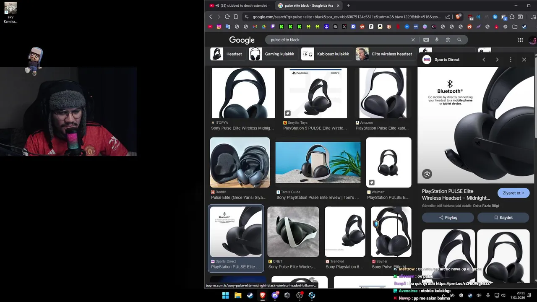Go back using the browser back arrow
Image resolution: width=537 pixels, height=302 pixels.
click(211, 17)
